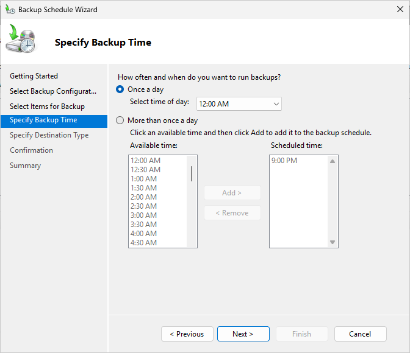The image size is (410, 353).
Task: Cancel the backup schedule wizard
Action: click(360, 334)
